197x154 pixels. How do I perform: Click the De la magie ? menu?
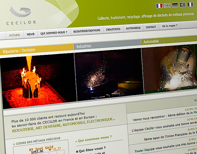[x=170, y=26]
